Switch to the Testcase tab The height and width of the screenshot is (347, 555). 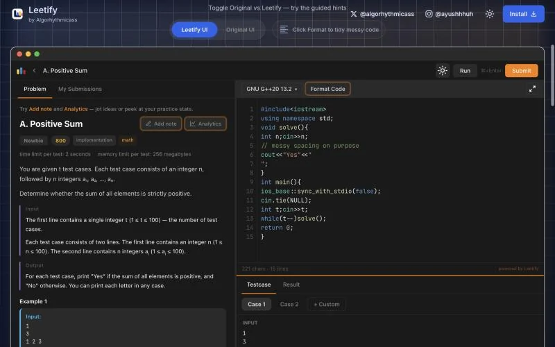(259, 285)
